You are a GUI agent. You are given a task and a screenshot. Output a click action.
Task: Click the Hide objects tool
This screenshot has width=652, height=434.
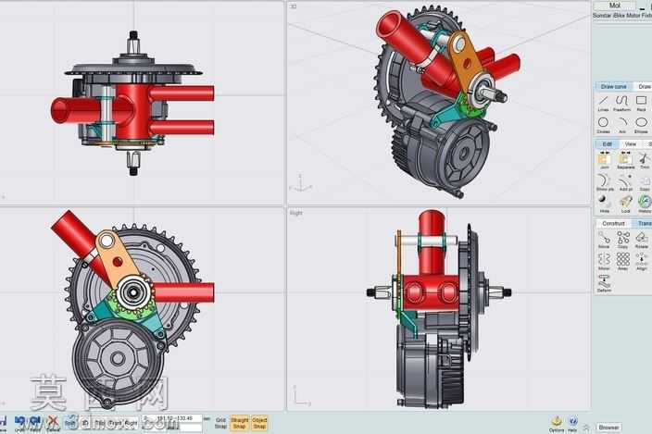[x=604, y=205]
